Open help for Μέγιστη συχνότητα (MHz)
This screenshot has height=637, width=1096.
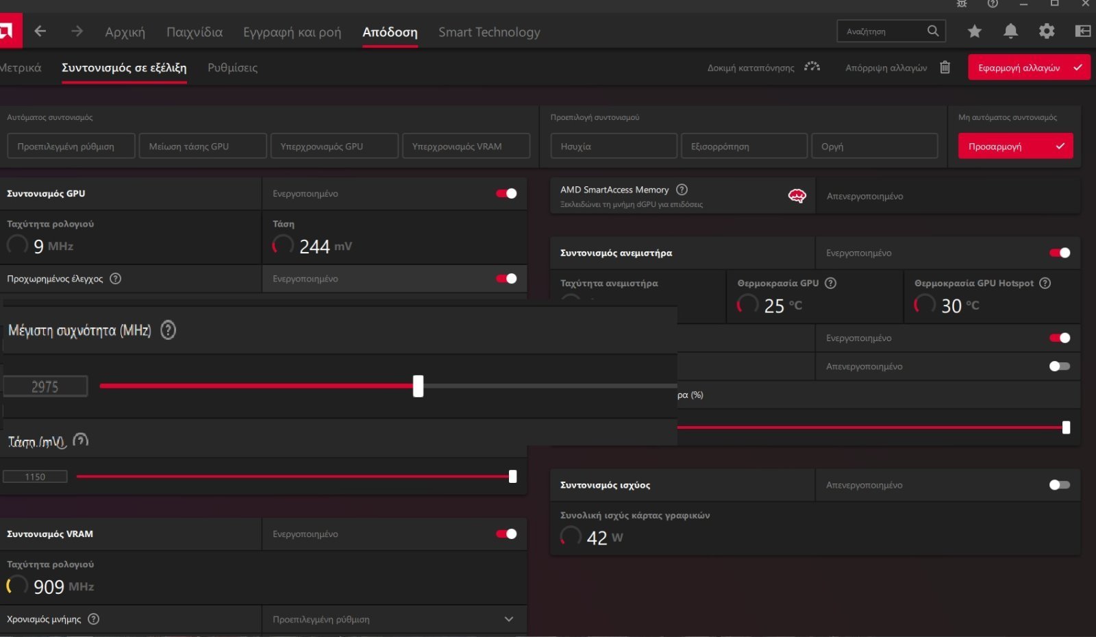point(168,330)
